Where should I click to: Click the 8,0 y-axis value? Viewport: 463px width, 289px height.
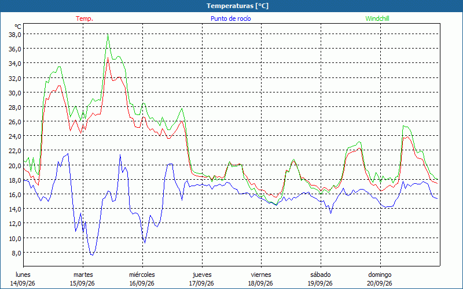pyautogui.click(x=16, y=253)
